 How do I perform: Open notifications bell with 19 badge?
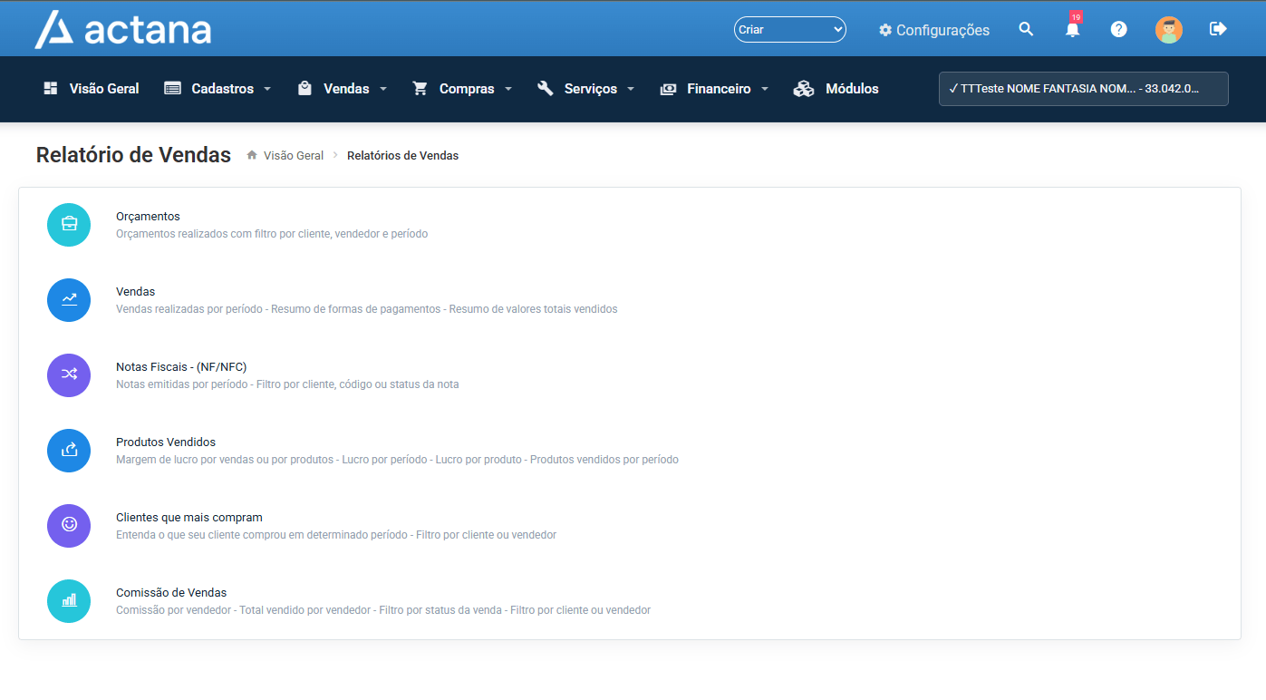pos(1073,29)
